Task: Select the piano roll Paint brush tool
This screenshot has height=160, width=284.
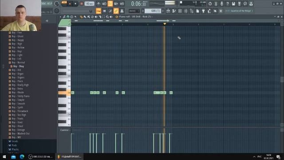Action: [x=85, y=17]
